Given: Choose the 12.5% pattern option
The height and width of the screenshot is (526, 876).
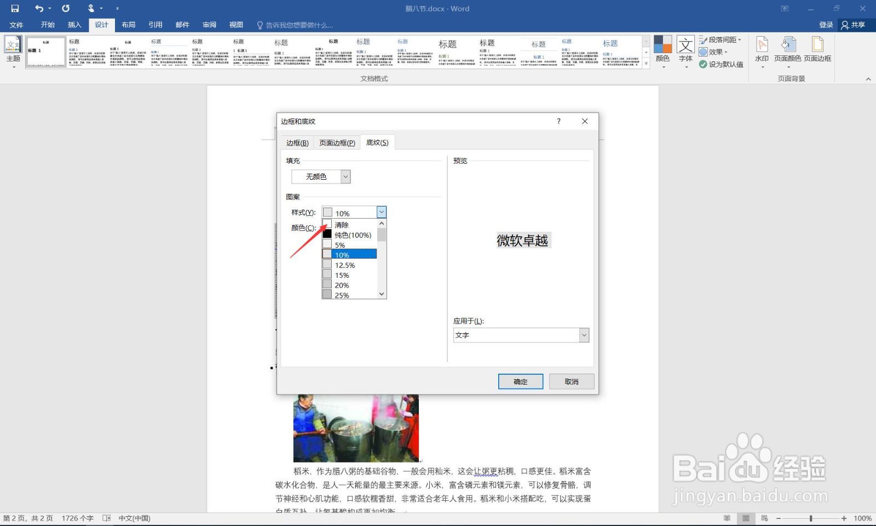Looking at the screenshot, I should click(x=349, y=265).
